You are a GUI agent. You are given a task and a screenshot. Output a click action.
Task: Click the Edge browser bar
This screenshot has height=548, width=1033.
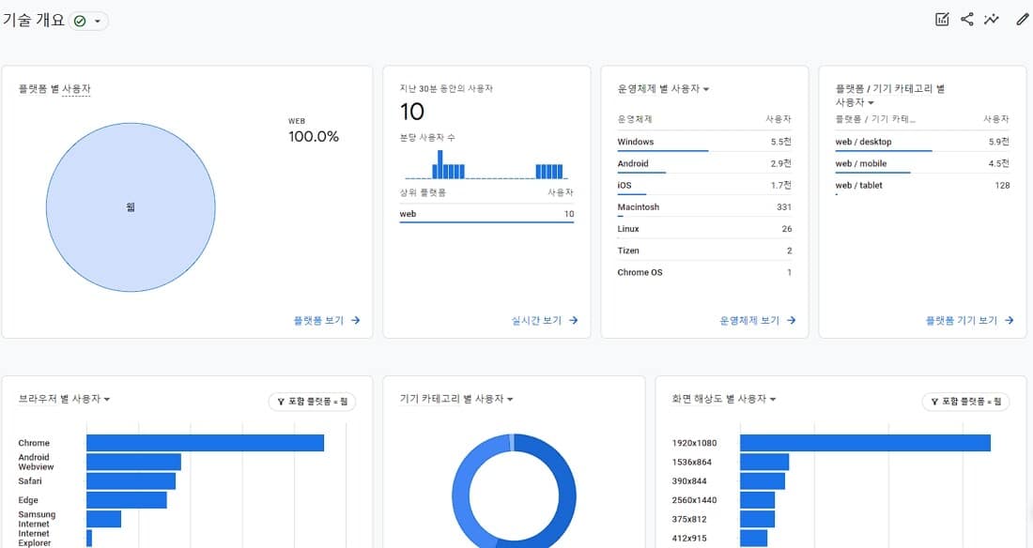[127, 500]
